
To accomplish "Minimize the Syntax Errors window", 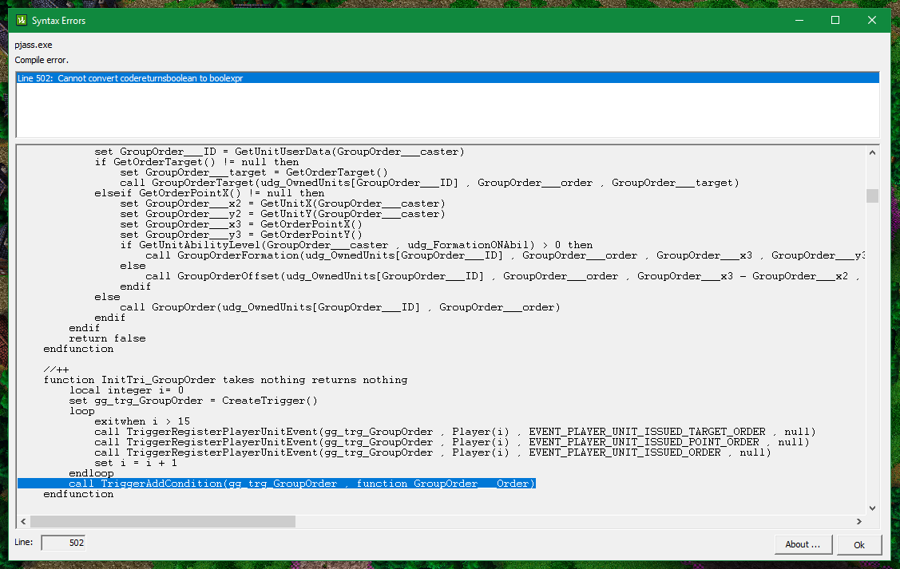I will 799,20.
